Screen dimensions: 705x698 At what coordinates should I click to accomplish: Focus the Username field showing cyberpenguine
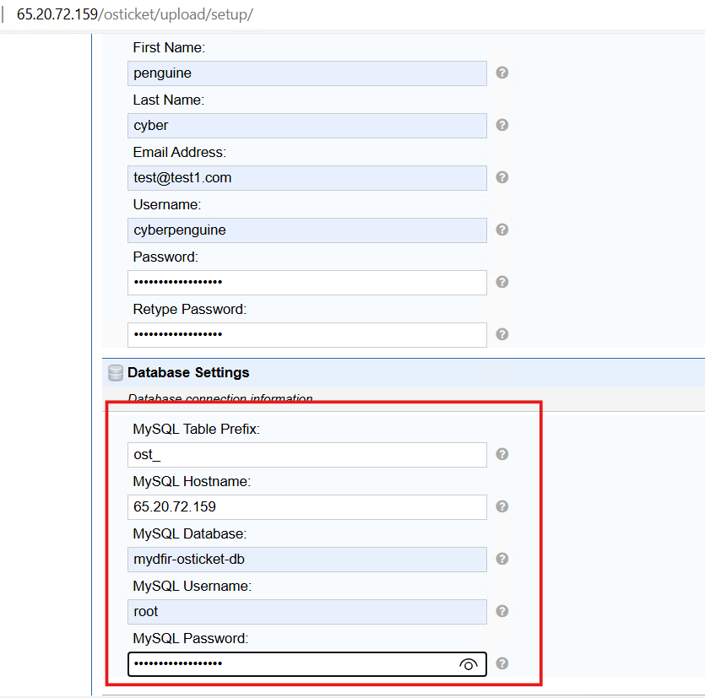point(307,230)
